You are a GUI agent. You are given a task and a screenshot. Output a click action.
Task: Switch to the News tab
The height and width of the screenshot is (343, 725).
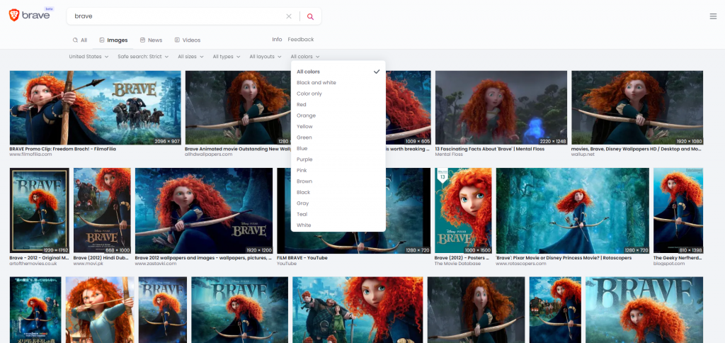(151, 40)
